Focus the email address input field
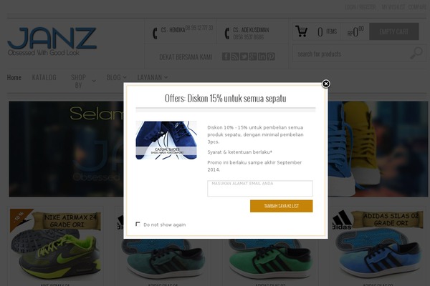Viewport: 430px width, 286px height. click(x=260, y=188)
